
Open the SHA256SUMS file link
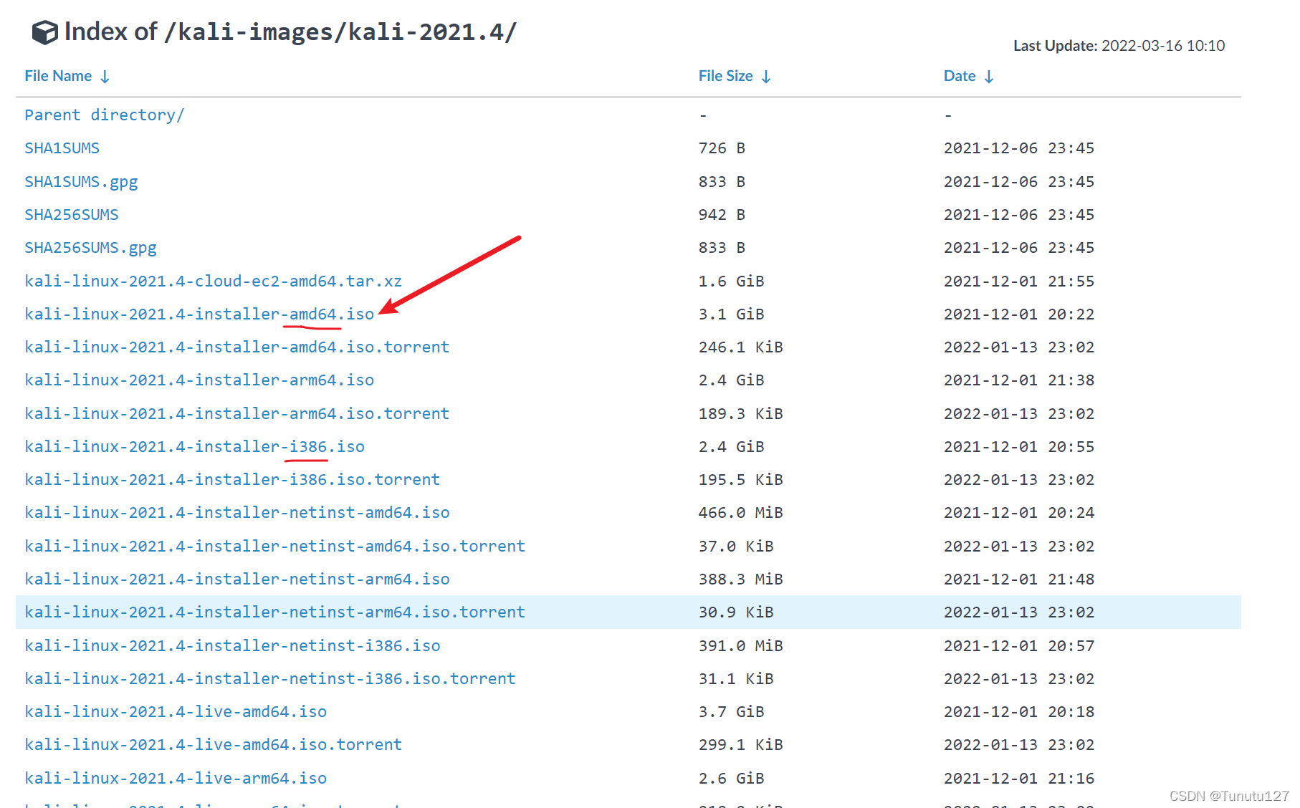point(72,215)
